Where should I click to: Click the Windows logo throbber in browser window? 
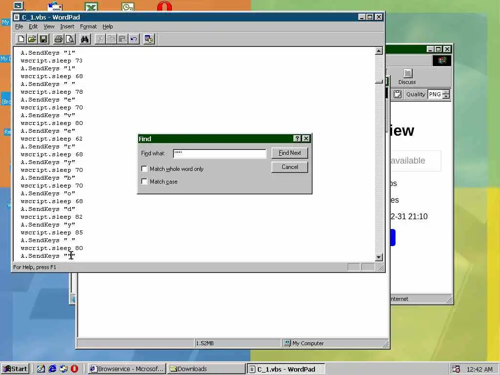coord(441,61)
